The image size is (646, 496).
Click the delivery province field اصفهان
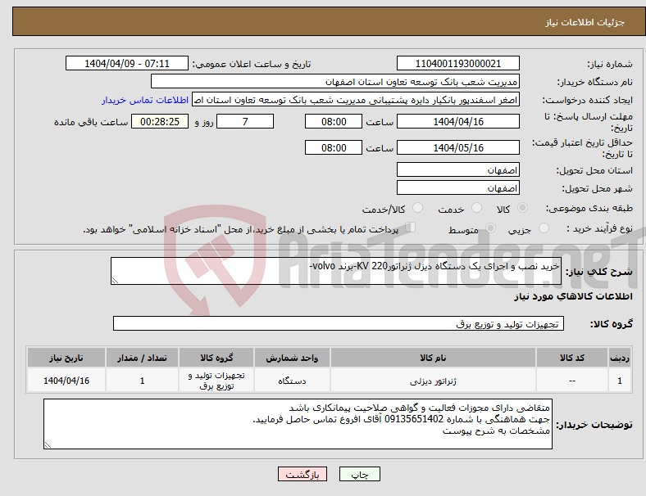point(457,169)
